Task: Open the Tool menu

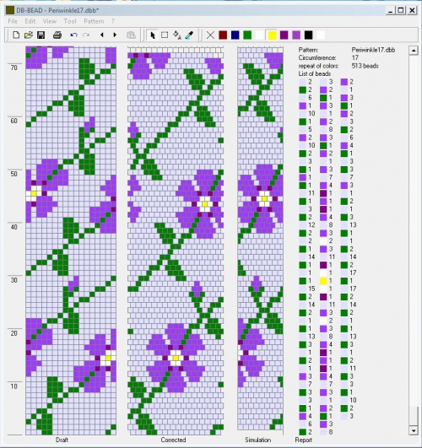Action: [70, 21]
